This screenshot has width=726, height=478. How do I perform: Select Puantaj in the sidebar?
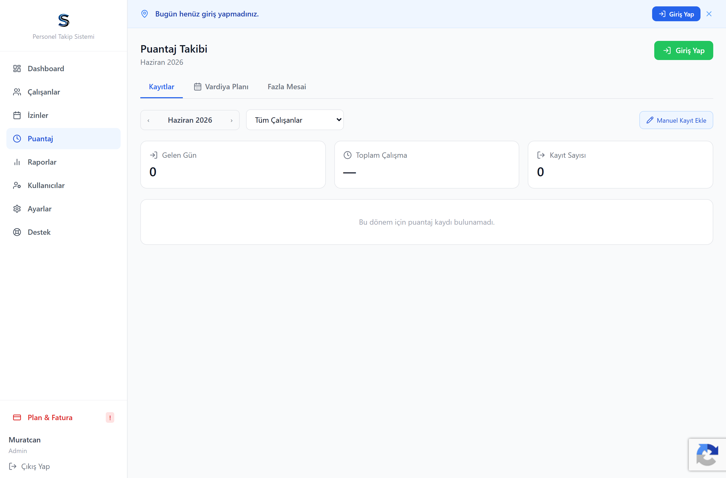[64, 139]
